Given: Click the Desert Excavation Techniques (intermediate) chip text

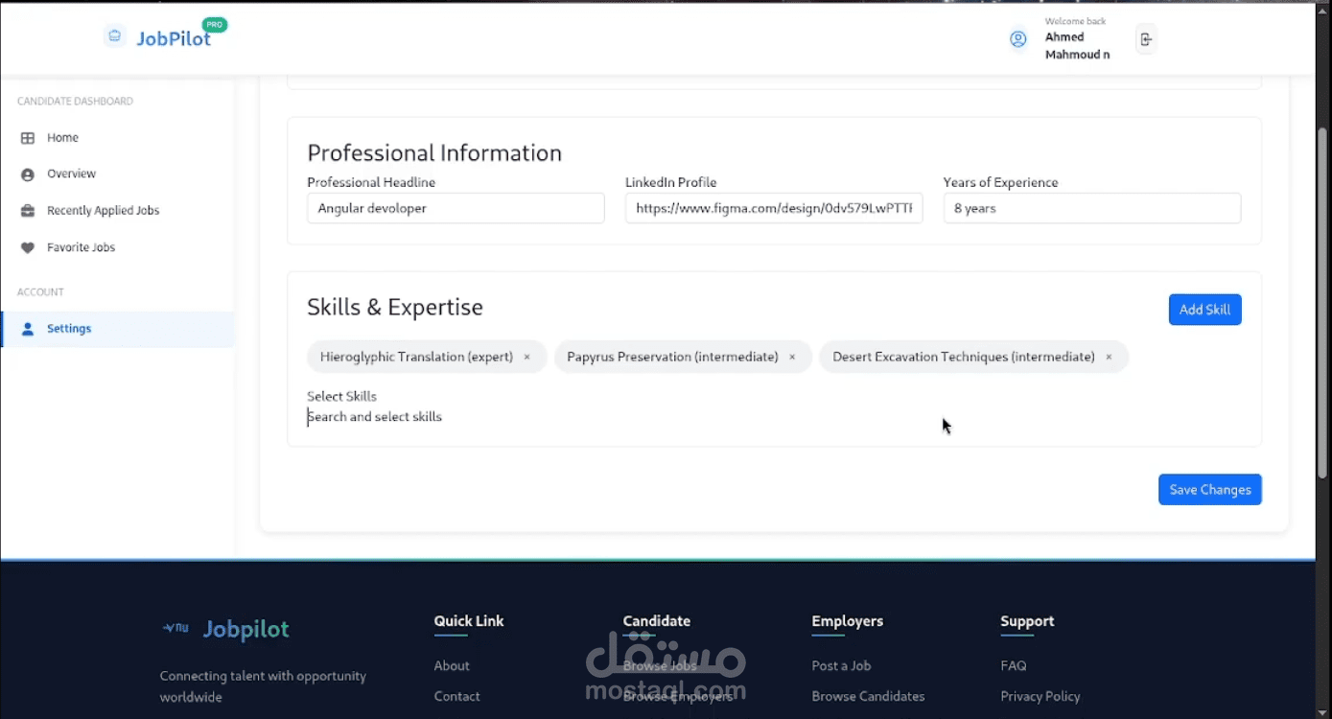Looking at the screenshot, I should (964, 357).
